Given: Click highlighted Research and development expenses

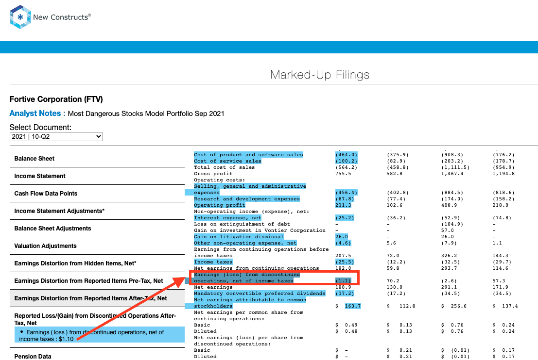Looking at the screenshot, I should [x=247, y=199].
